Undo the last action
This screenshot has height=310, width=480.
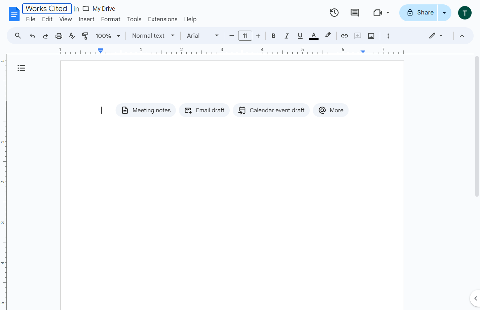point(32,36)
